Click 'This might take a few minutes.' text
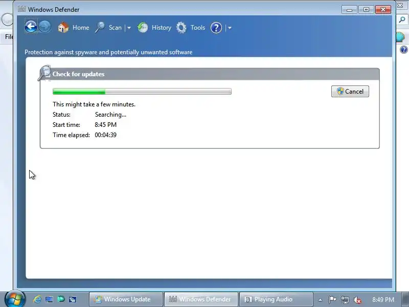Screen dimensions: 409x307 coord(94,104)
